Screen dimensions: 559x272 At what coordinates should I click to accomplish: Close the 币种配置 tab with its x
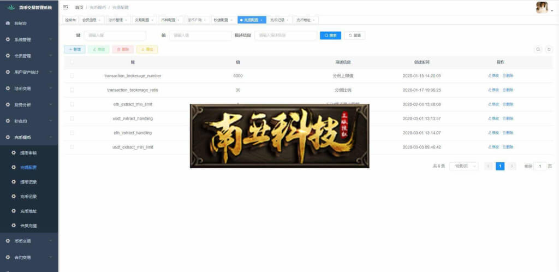coord(179,20)
